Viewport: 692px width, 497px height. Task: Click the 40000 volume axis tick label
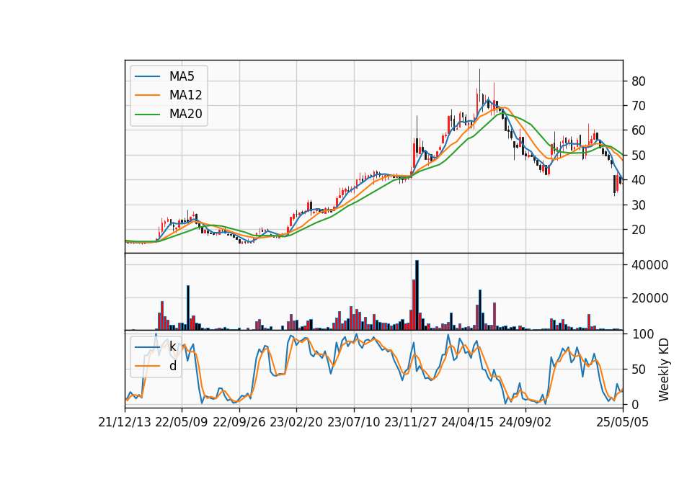tap(649, 265)
